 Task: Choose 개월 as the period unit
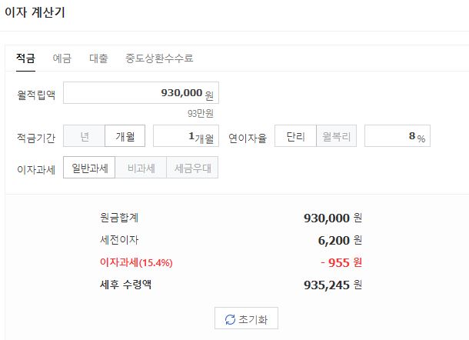tap(125, 136)
